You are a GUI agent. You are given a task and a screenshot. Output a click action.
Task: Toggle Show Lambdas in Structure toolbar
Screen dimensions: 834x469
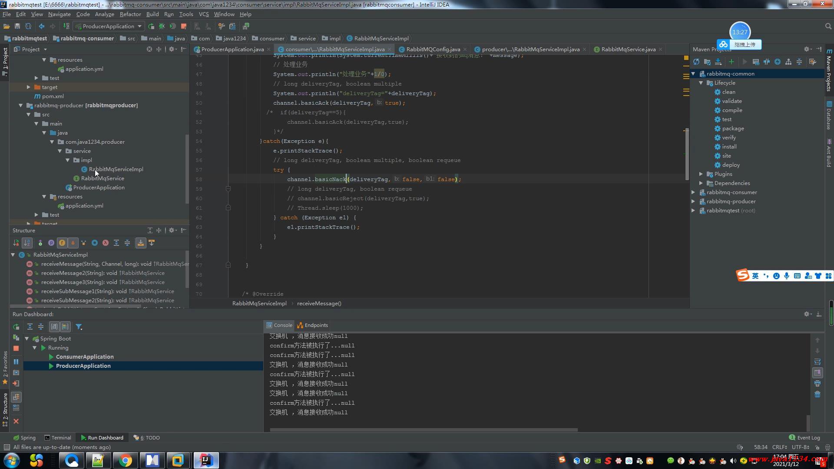click(105, 243)
